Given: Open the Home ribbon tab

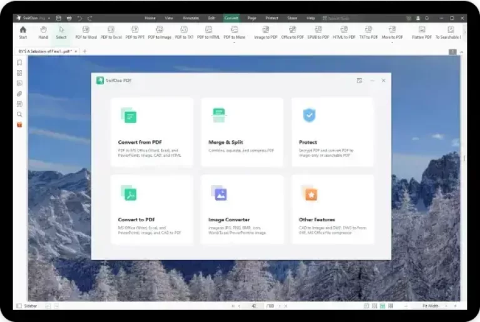Looking at the screenshot, I should (150, 18).
